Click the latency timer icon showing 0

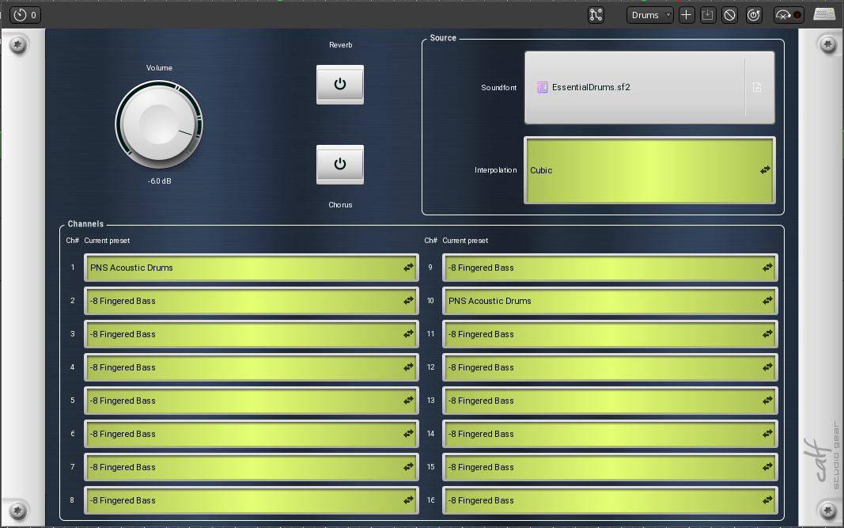tap(25, 15)
